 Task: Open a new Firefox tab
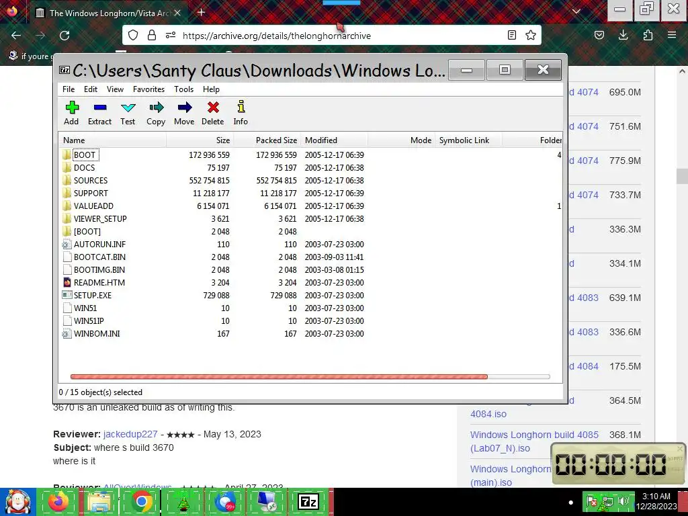point(202,12)
